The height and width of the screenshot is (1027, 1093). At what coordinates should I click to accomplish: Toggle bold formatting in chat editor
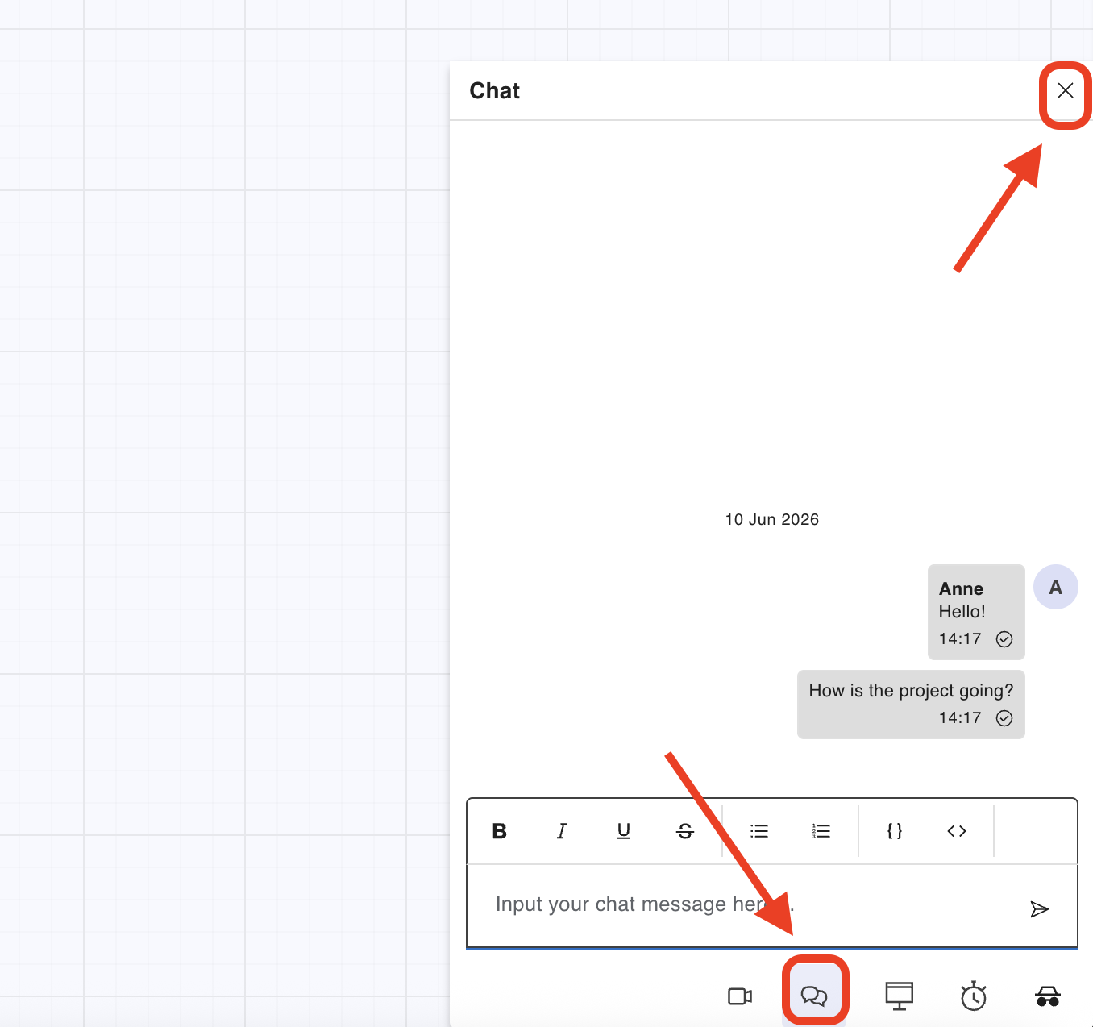[x=499, y=831]
